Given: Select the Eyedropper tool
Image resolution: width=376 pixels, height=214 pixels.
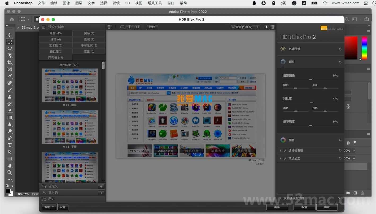Looking at the screenshot, I should (10, 76).
